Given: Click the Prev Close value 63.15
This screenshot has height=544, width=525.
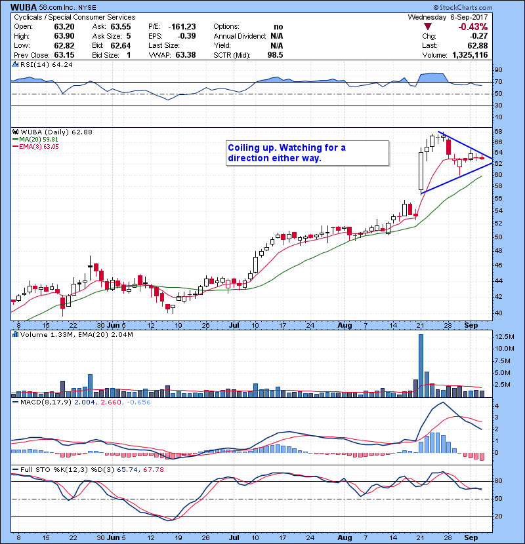Looking at the screenshot, I should [64, 55].
